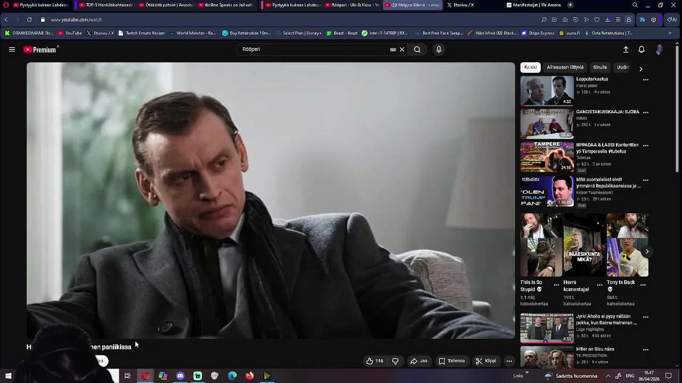This screenshot has width=682, height=383.
Task: Open the account avatar menu
Action: (x=659, y=49)
